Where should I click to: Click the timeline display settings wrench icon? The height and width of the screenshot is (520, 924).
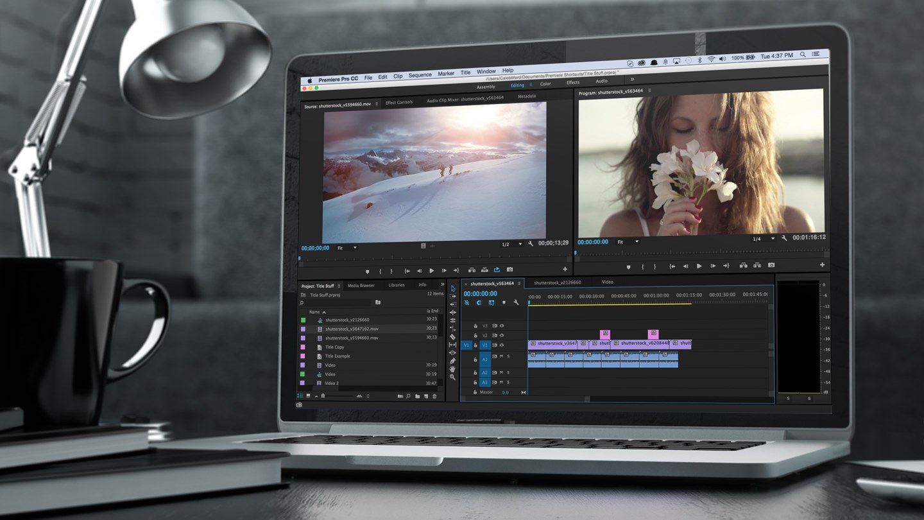(x=516, y=302)
